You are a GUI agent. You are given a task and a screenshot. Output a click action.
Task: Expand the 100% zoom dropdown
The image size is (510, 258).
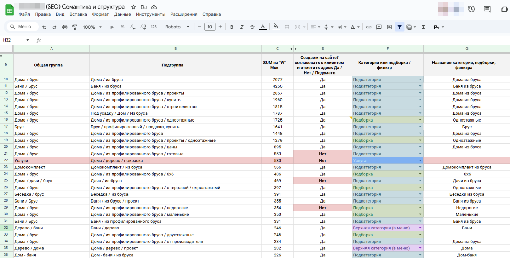point(92,27)
